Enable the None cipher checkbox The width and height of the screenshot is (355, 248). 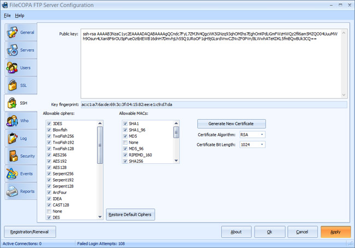coord(49,211)
